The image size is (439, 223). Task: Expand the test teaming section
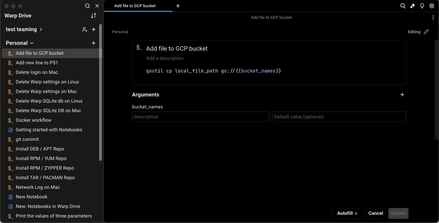41,29
